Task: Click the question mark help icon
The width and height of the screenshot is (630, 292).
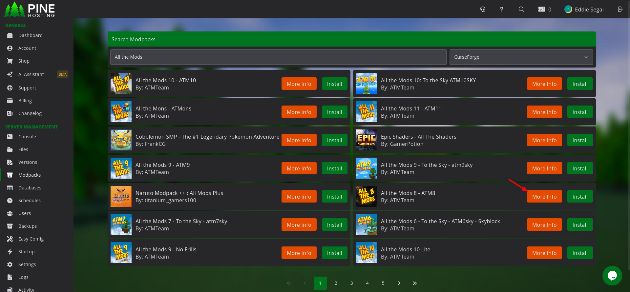Action: coord(502,9)
